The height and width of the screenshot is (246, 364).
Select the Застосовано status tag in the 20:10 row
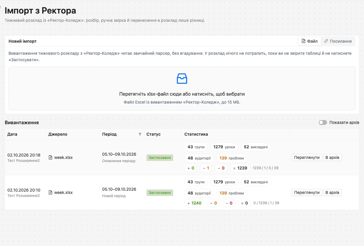coord(160,193)
